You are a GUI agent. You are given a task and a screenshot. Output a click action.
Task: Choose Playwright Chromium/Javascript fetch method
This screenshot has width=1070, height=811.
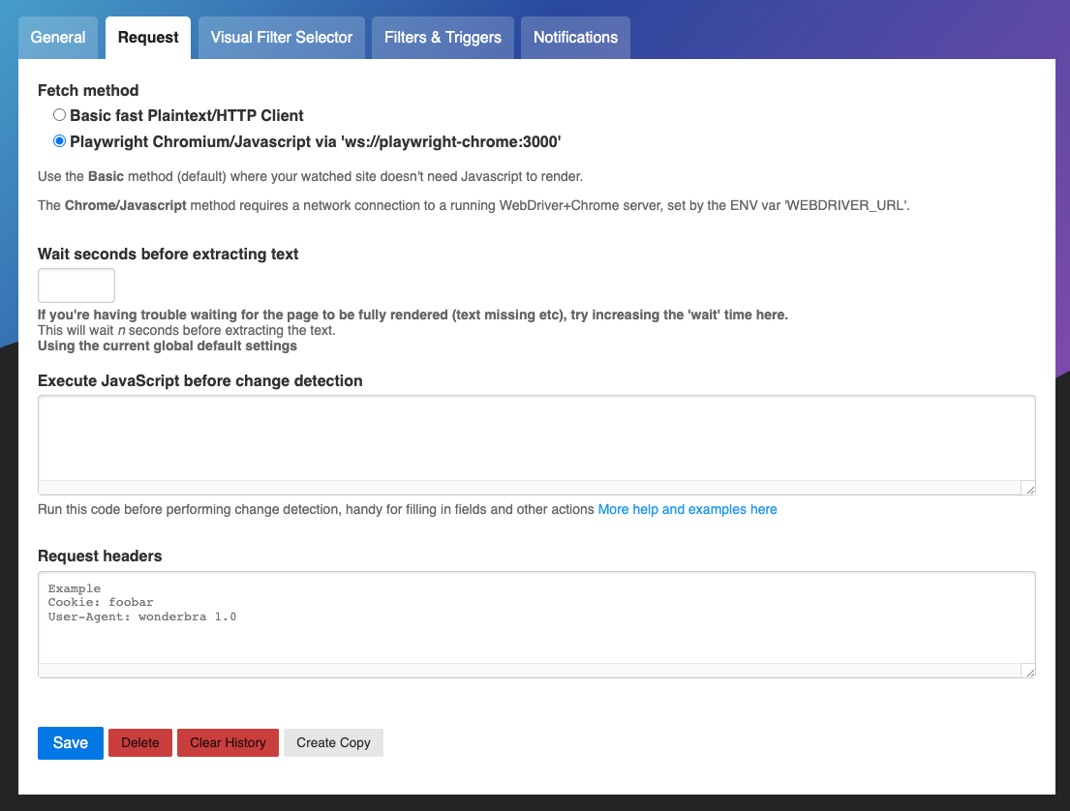pos(59,141)
